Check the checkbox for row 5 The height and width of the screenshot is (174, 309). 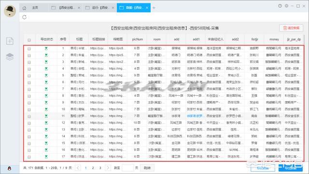pos(29,76)
